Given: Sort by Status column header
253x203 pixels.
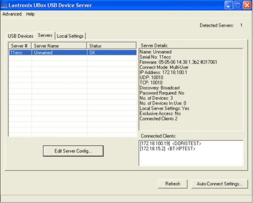Looking at the screenshot, I should (112, 46).
